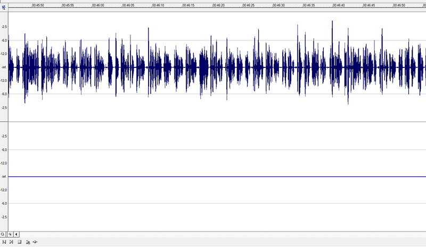Click the smaller magnifier zoom icon
Viewport: 426px width, 247px height.
[x=10, y=234]
